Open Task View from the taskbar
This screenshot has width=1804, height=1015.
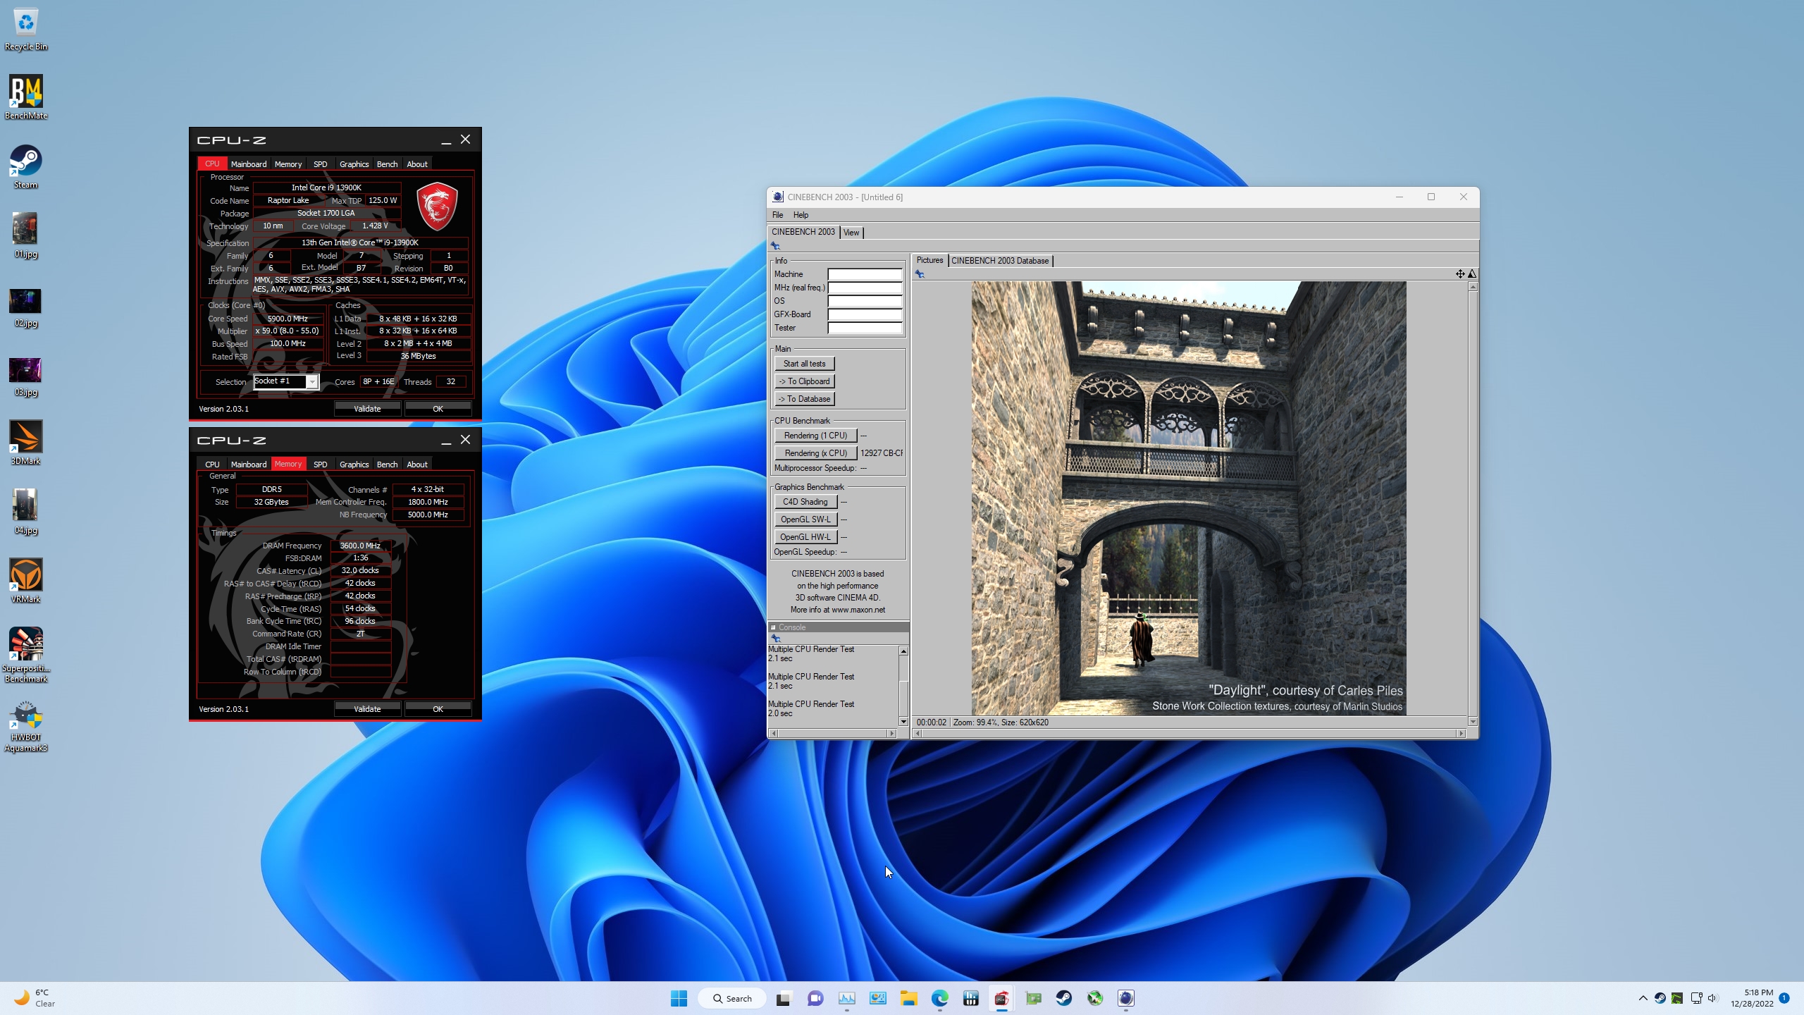(784, 998)
